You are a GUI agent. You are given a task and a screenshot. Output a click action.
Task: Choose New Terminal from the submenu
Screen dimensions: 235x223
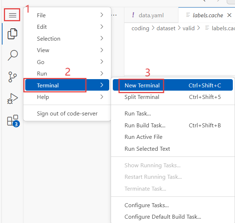[173, 85]
